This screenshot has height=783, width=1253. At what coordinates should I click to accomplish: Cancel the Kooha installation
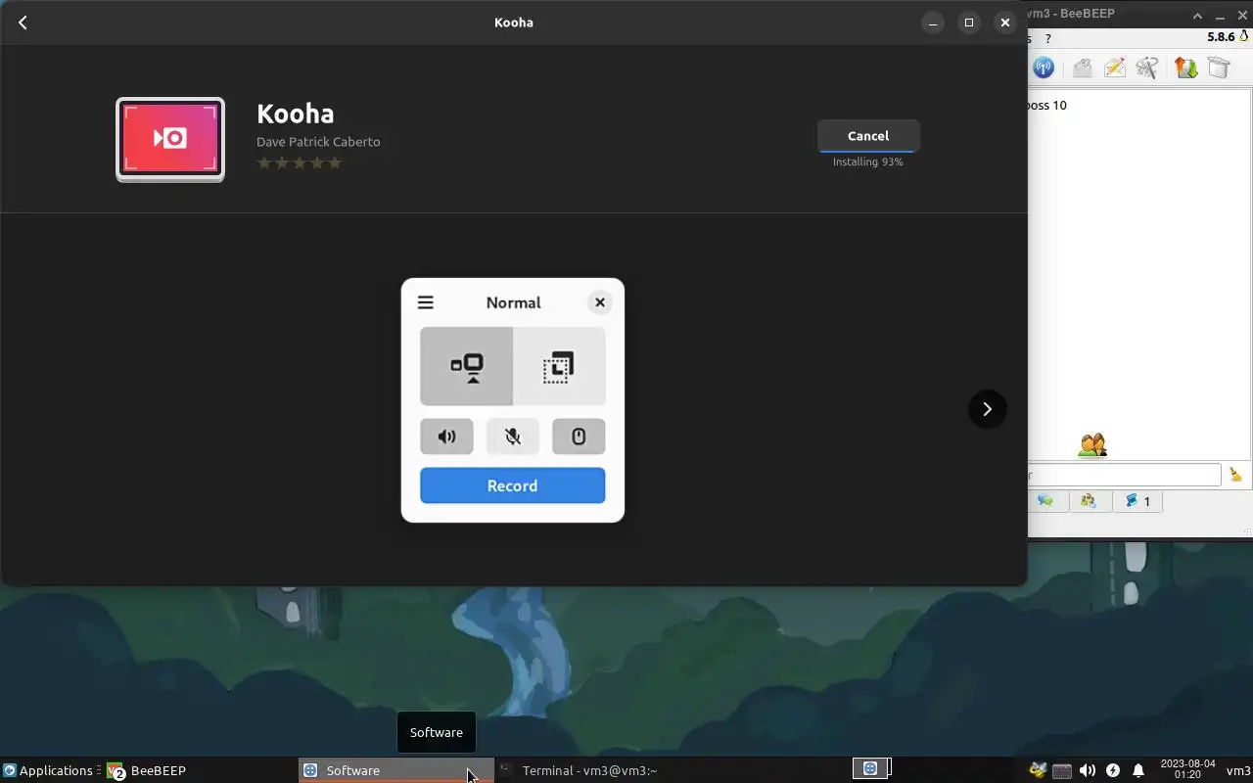(868, 136)
